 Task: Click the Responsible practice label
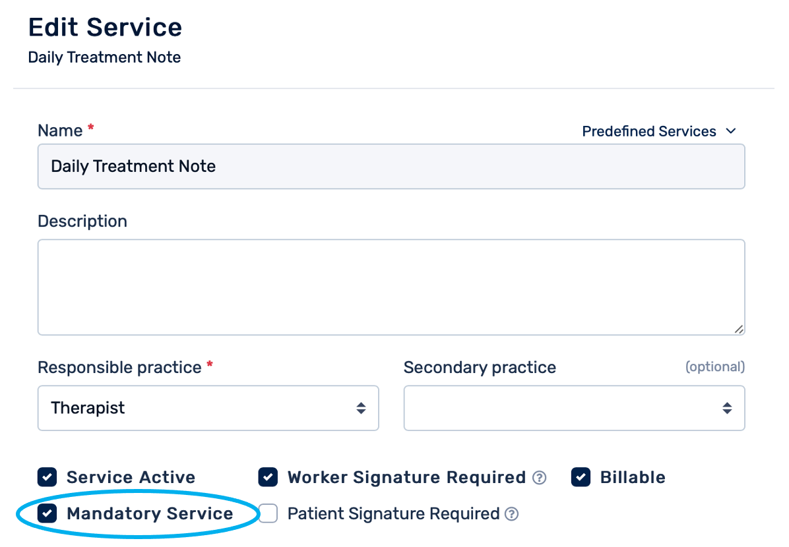tap(119, 367)
